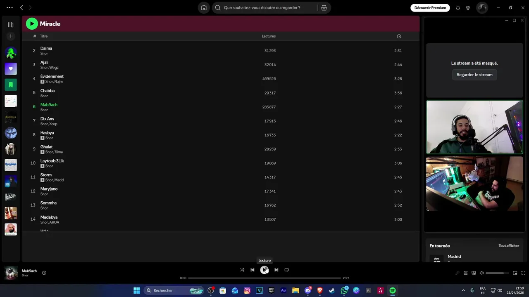Open artist AKOA on Madabya row
The width and height of the screenshot is (529, 297).
(54, 222)
